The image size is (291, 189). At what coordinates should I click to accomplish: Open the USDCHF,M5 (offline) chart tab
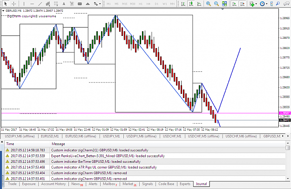point(203,136)
